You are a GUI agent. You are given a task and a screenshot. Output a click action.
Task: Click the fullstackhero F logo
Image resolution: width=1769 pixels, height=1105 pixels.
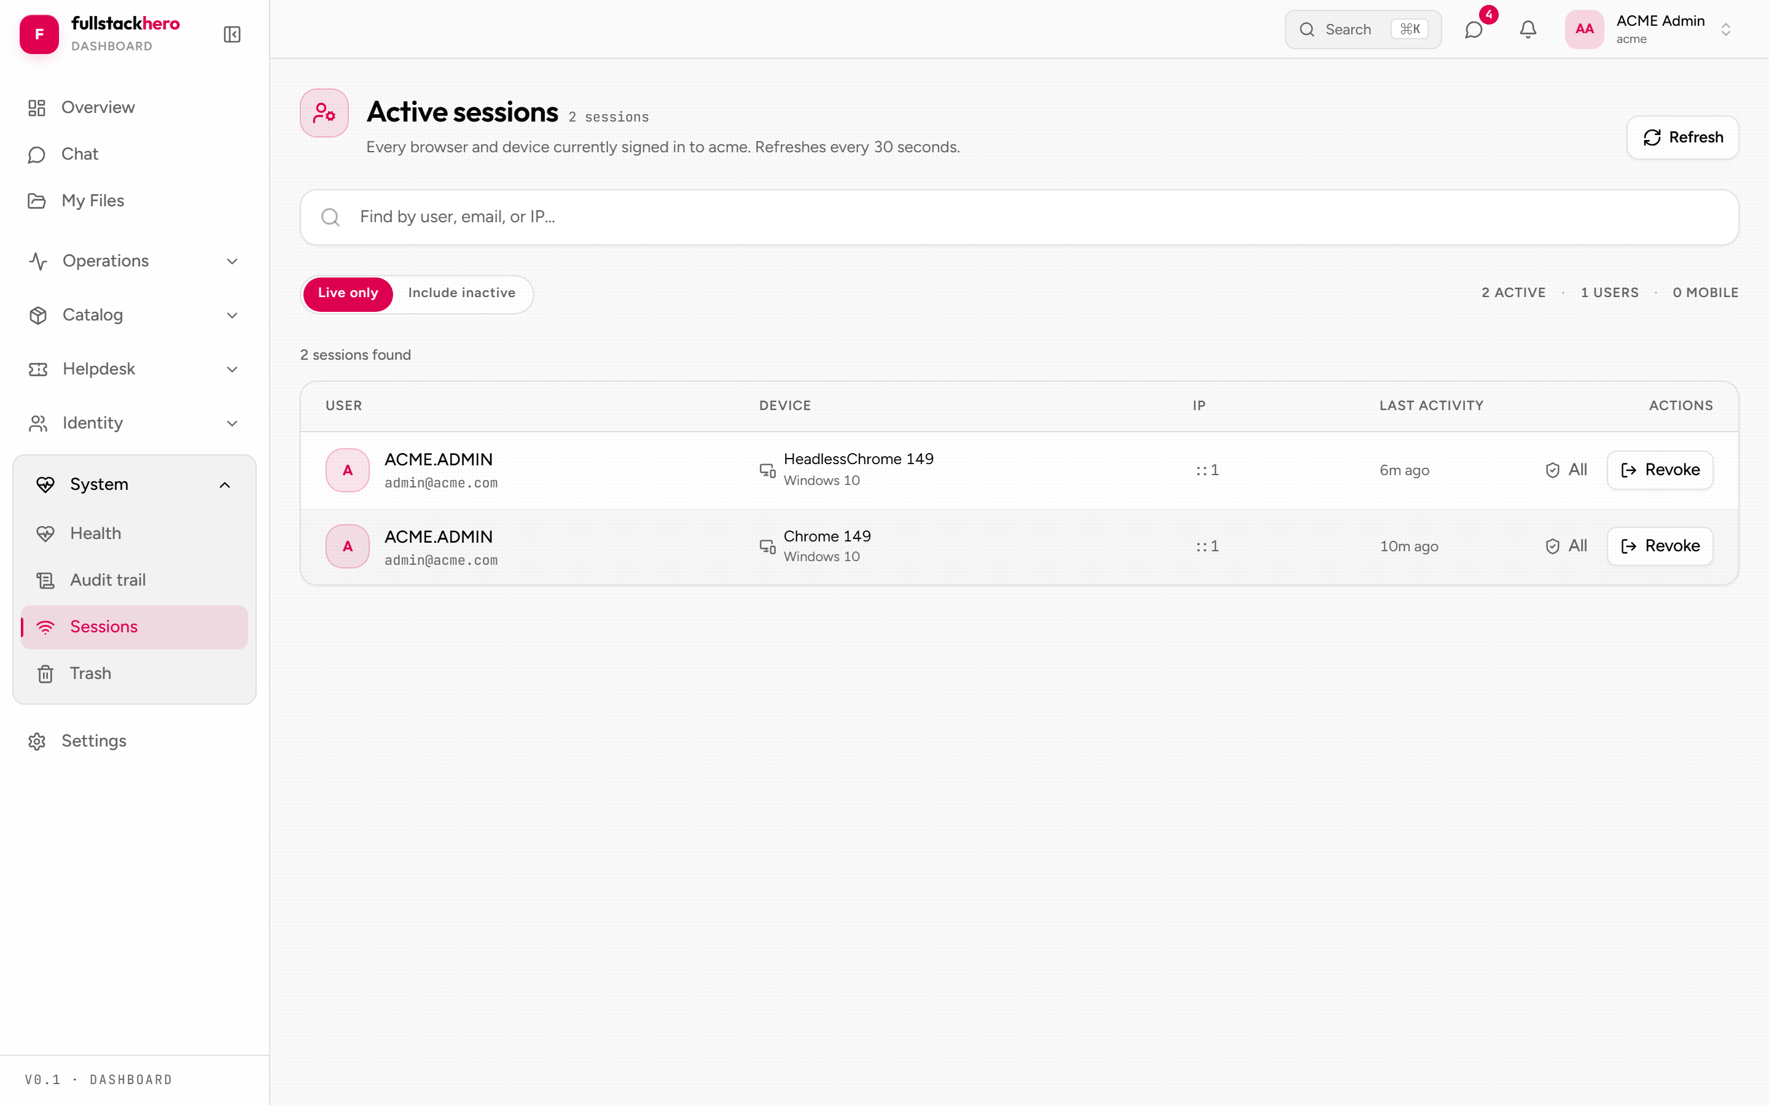(x=39, y=34)
